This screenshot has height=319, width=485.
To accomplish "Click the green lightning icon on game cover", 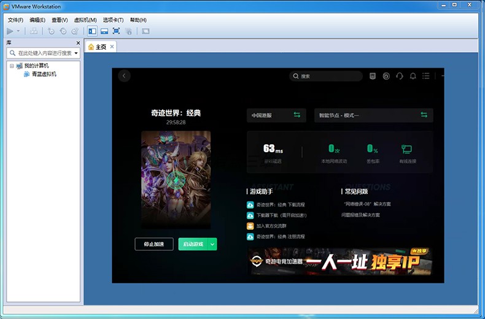I will [176, 180].
